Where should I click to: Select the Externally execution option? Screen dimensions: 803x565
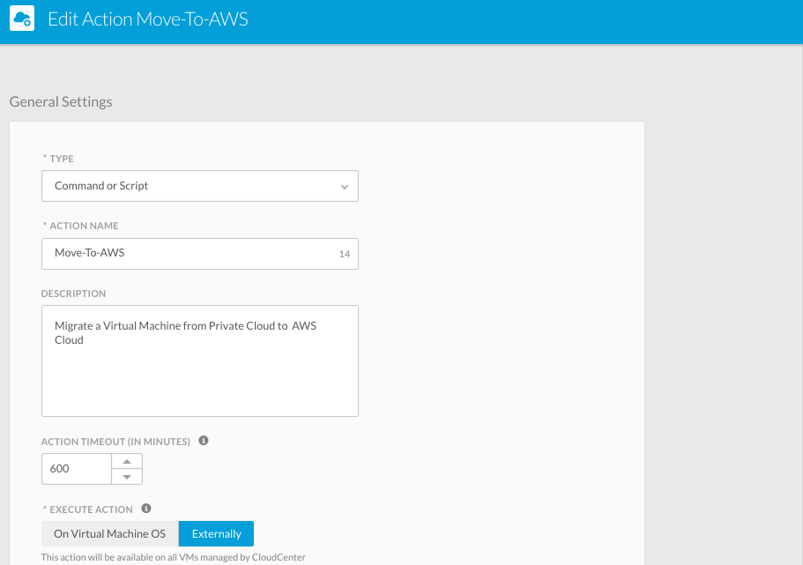click(216, 534)
